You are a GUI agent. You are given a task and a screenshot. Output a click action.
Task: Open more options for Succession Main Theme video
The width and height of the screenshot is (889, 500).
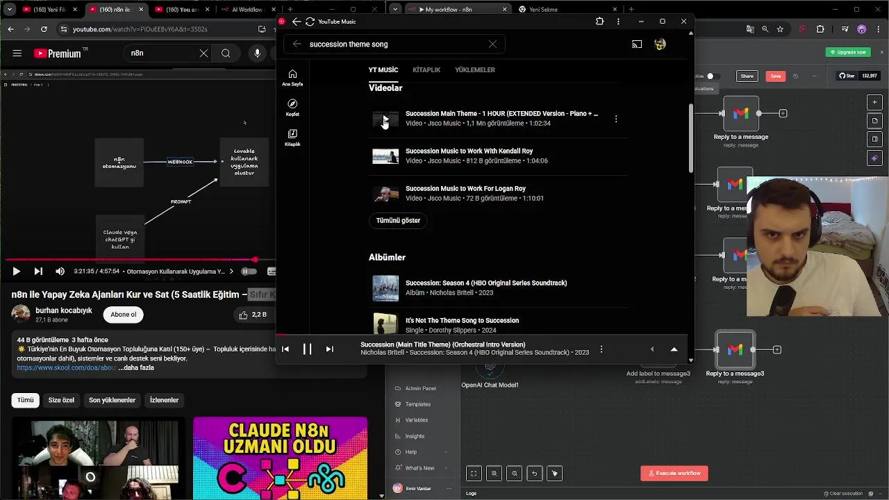(x=615, y=119)
